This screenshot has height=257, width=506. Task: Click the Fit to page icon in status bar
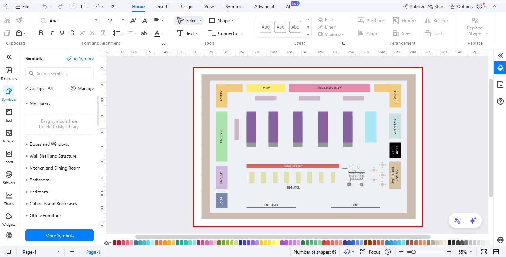(x=484, y=252)
